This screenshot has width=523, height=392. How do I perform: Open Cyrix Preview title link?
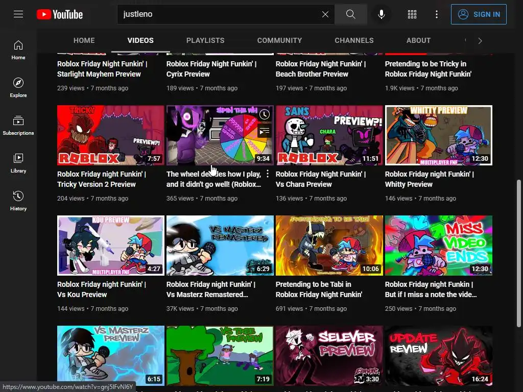(211, 69)
